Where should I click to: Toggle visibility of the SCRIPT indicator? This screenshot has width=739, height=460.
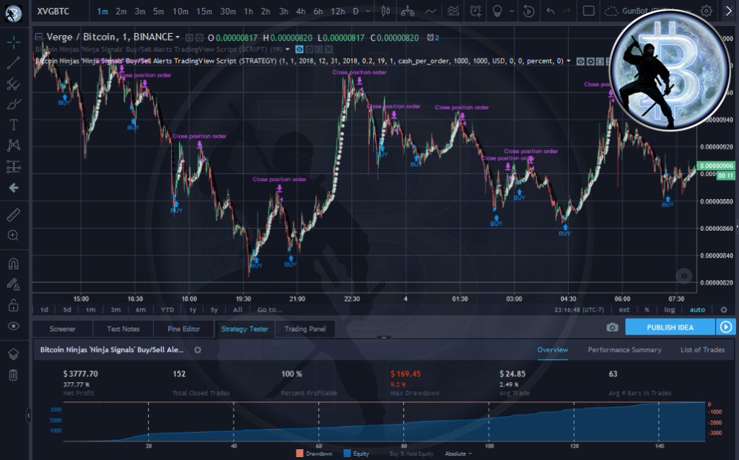299,50
